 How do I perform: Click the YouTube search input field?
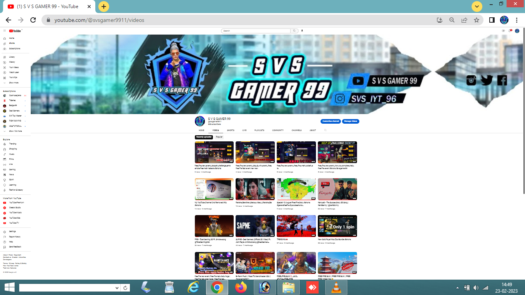pyautogui.click(x=256, y=31)
